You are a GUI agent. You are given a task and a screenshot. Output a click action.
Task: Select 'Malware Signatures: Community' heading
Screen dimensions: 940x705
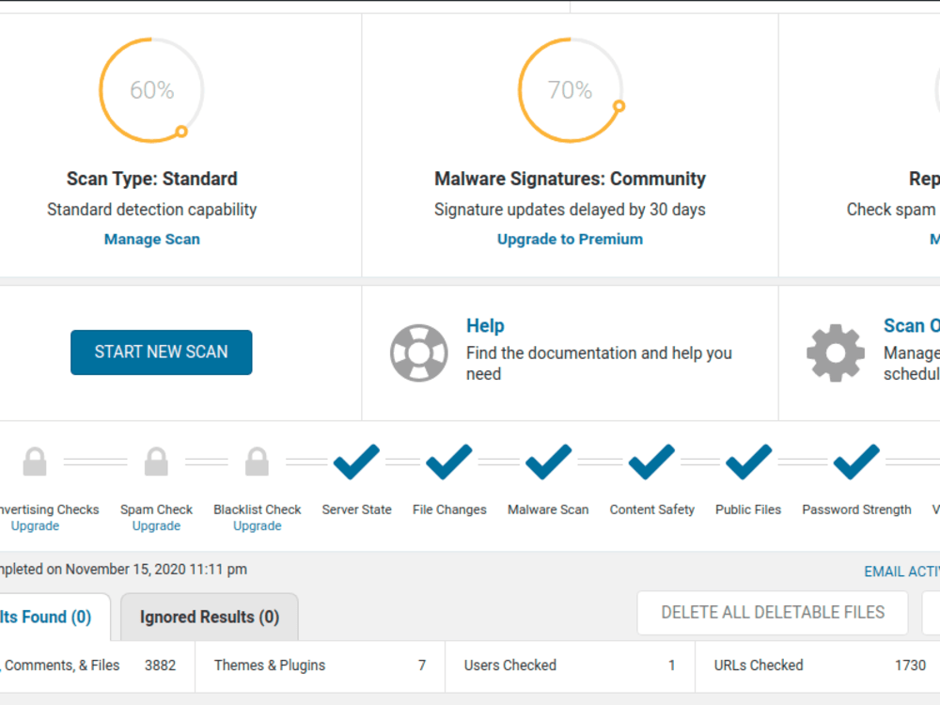(x=571, y=179)
